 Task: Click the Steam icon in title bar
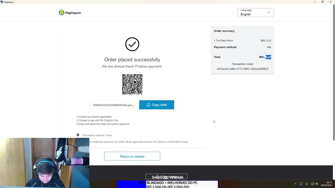tap(2, 2)
